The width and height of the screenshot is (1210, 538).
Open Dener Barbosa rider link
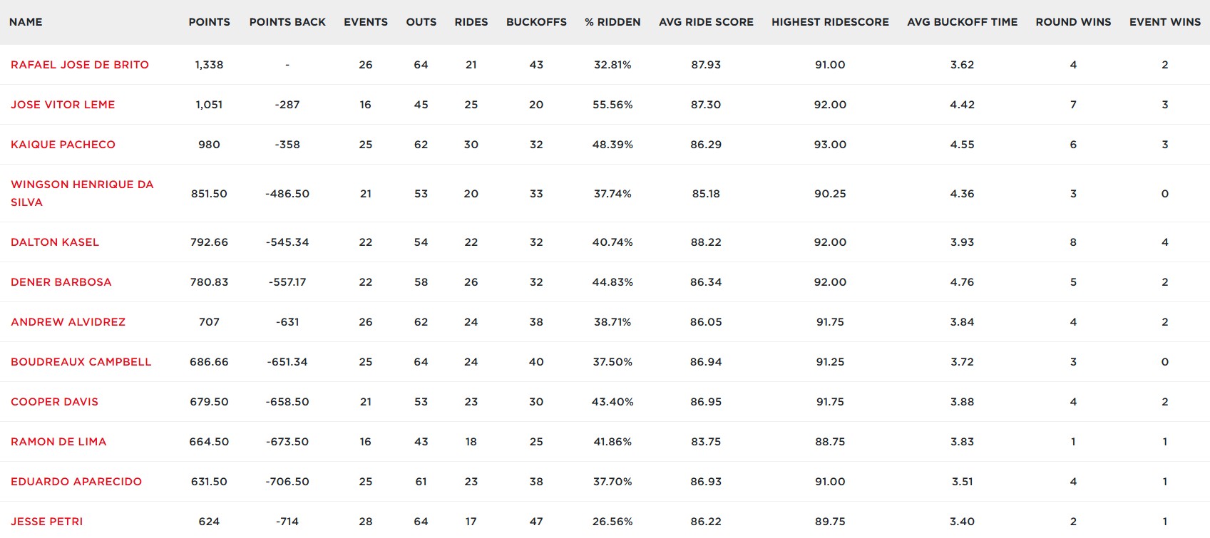[x=61, y=282]
